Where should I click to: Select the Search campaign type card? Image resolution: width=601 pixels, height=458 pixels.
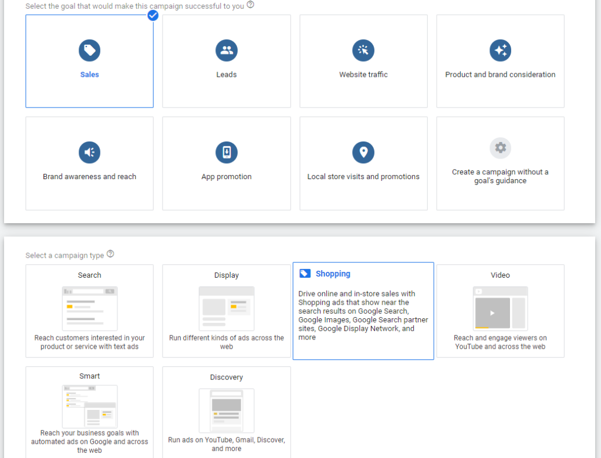(89, 311)
